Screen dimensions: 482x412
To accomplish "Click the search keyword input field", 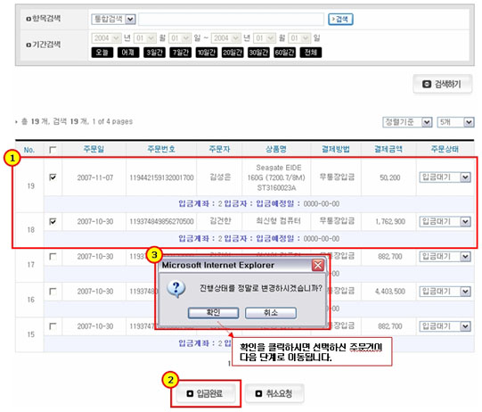I will click(x=231, y=19).
